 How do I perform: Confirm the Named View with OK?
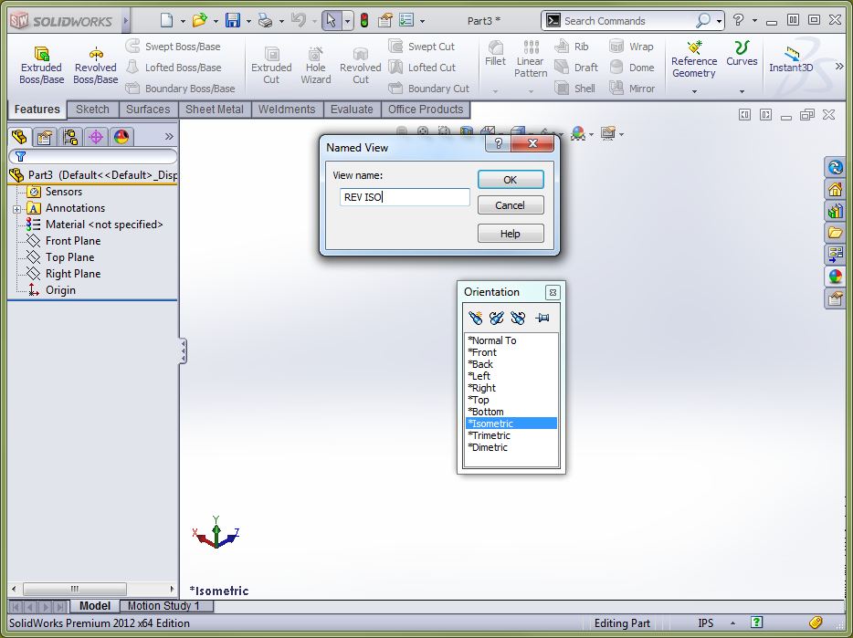click(x=511, y=180)
